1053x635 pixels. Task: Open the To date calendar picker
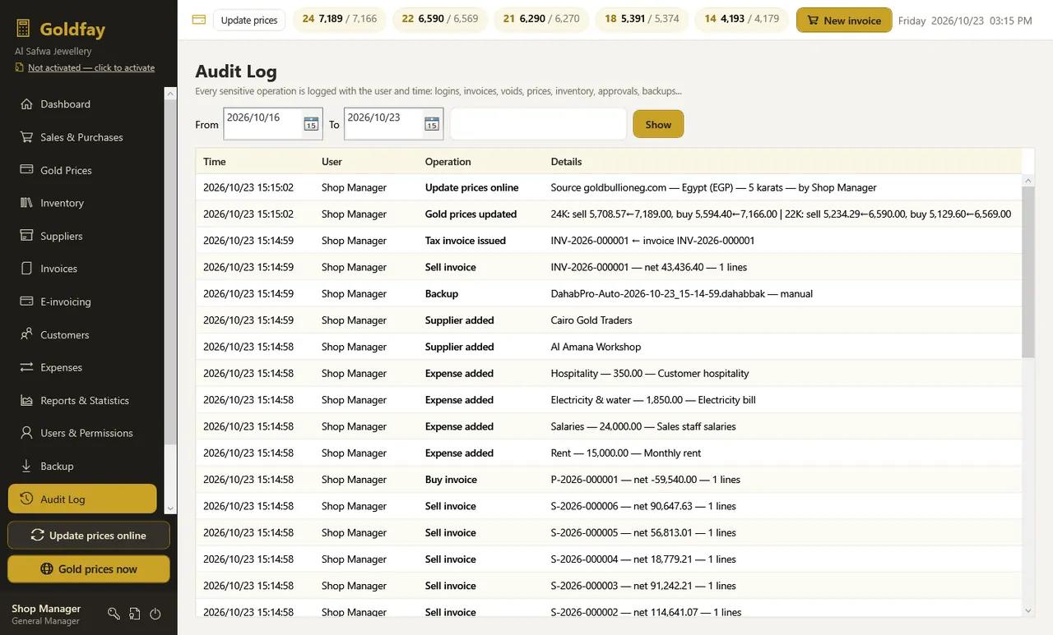[x=432, y=124]
